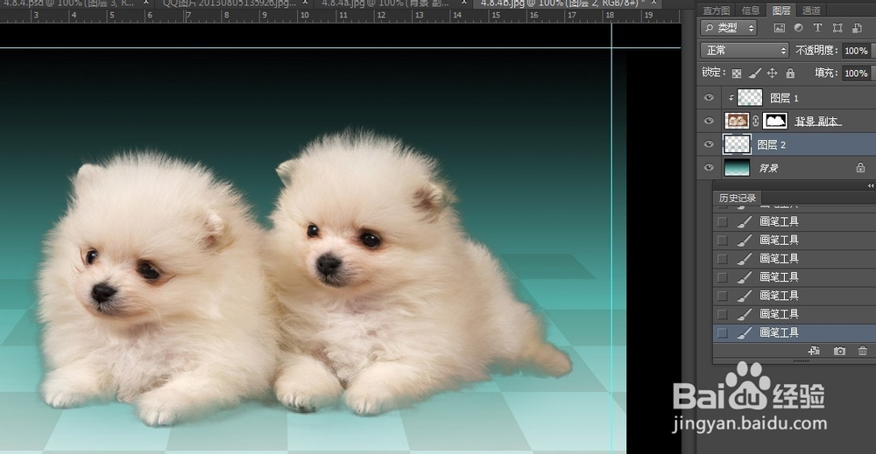Viewport: 876px width, 454px height.
Task: Switch to 4.8.4.psd document tab
Action: pos(68,3)
